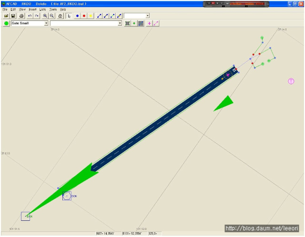Print the layout using the printer icon
This screenshot has height=237, width=305.
(21, 16)
